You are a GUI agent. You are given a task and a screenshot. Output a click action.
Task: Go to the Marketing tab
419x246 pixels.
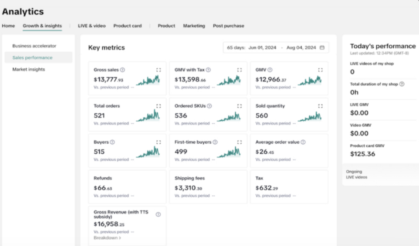(194, 26)
